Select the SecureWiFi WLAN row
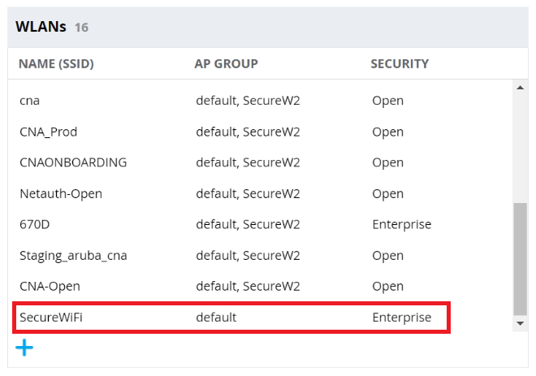The height and width of the screenshot is (376, 536). (x=51, y=317)
